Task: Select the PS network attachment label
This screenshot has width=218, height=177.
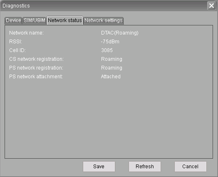Action: 36,77
